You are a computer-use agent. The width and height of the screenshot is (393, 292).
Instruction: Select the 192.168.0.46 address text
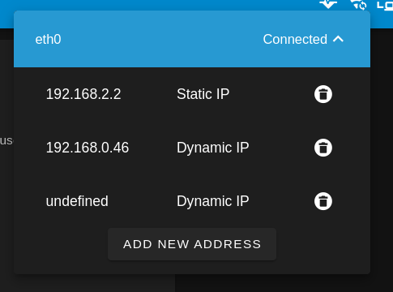[x=88, y=148]
